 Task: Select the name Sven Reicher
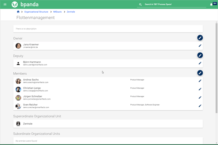pos(30,105)
